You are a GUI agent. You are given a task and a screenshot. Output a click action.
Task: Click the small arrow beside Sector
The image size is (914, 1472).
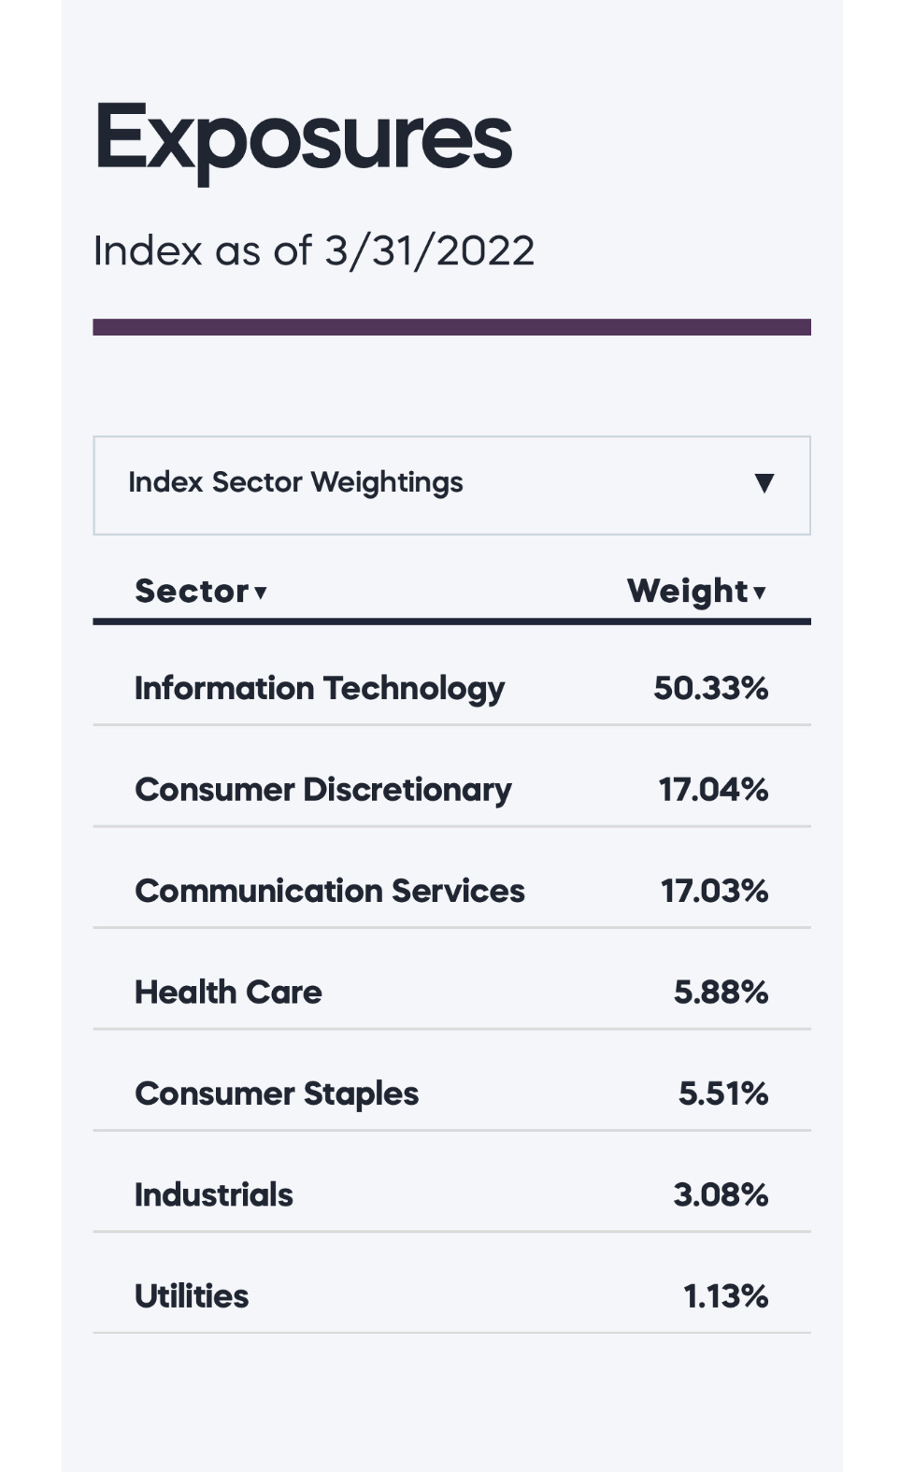(x=261, y=593)
